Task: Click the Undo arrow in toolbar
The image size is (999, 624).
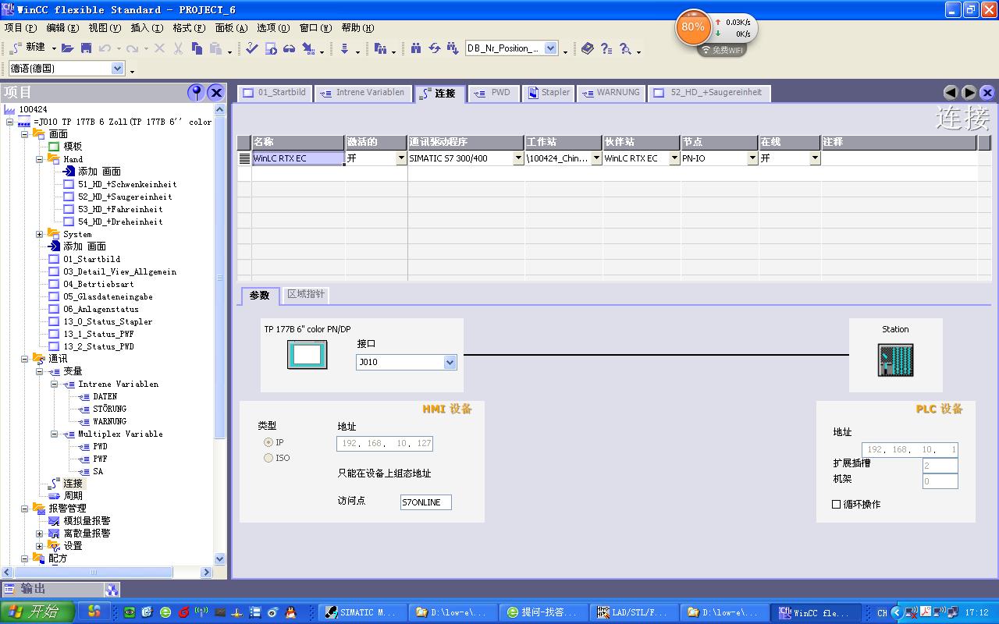Action: [105, 48]
